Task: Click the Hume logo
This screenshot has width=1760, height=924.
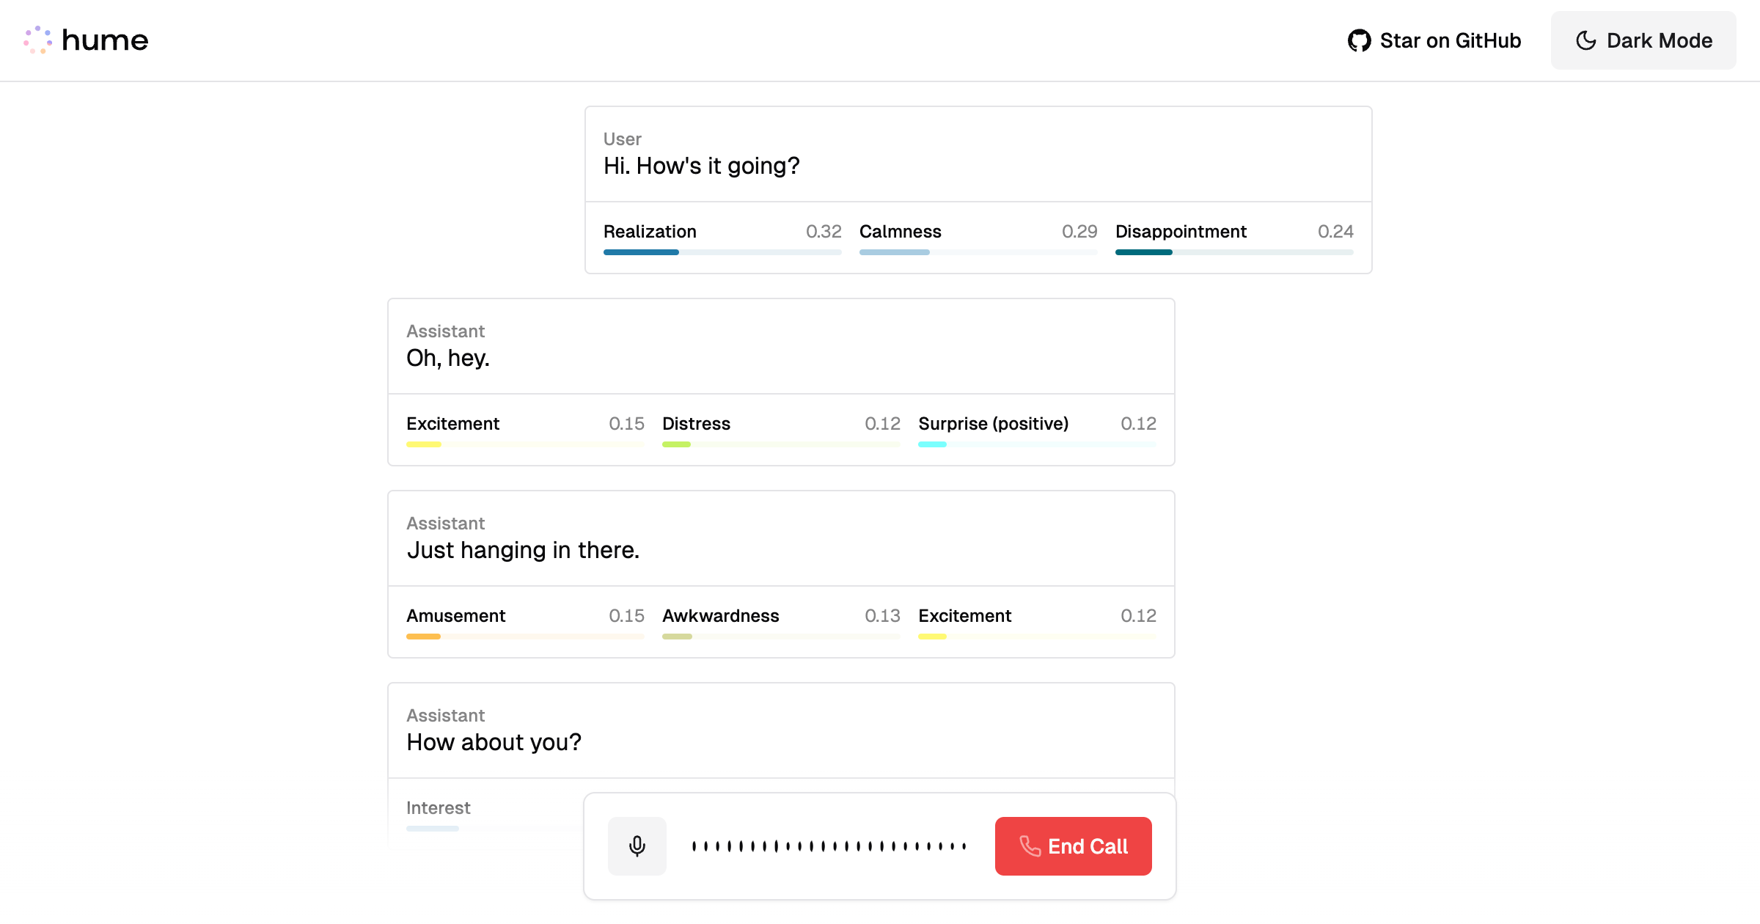Action: (x=87, y=40)
